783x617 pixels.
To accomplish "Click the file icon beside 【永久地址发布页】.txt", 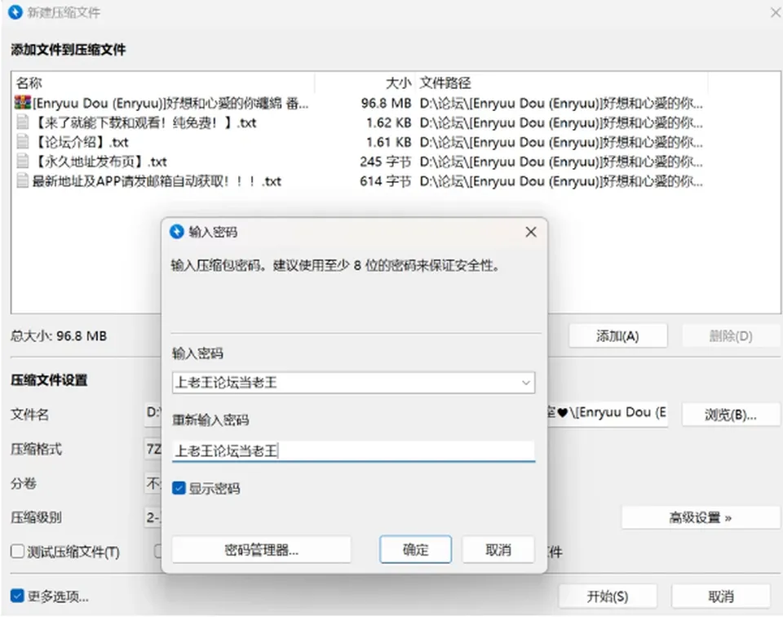I will [23, 162].
